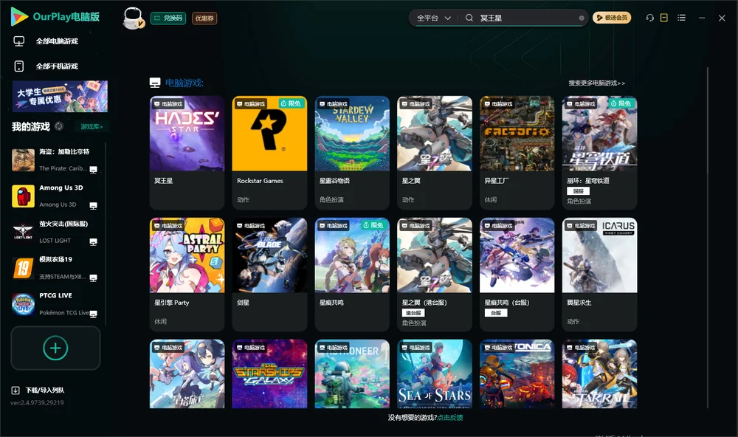Viewport: 738px width, 437px height.
Task: Click the PTCG LIVE game icon
Action: [23, 304]
